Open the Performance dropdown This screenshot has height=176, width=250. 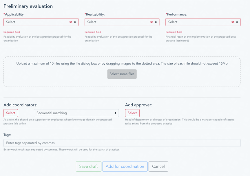tap(203, 22)
